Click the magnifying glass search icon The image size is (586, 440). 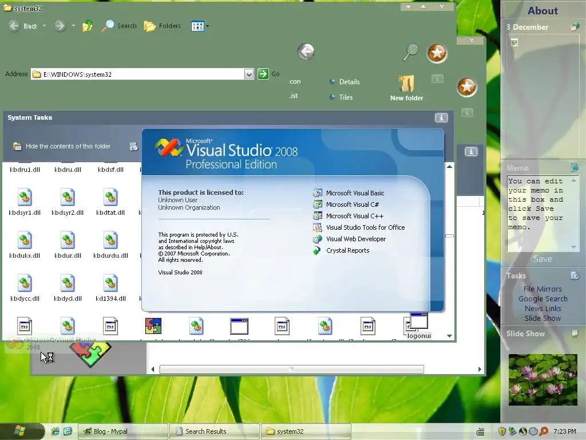point(411,52)
